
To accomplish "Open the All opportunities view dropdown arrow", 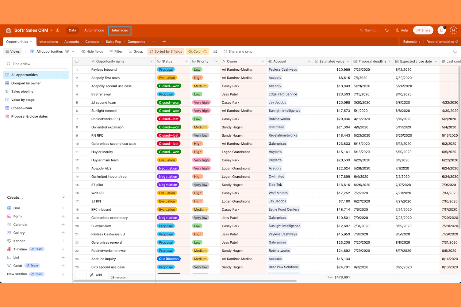I will [73, 51].
